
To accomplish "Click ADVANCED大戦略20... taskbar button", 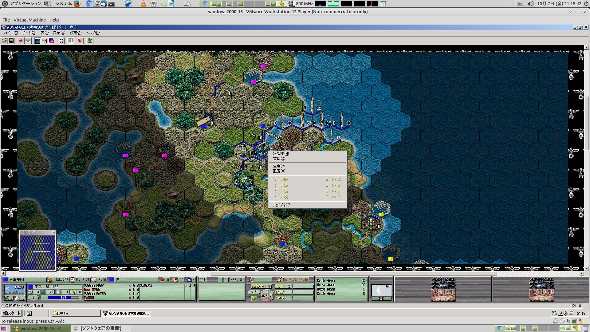I will (x=126, y=313).
